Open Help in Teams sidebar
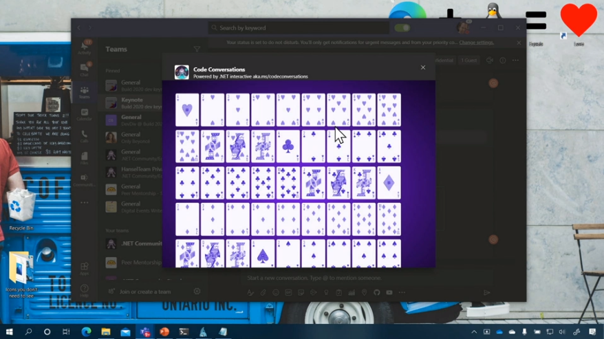The image size is (604, 339). pyautogui.click(x=85, y=290)
